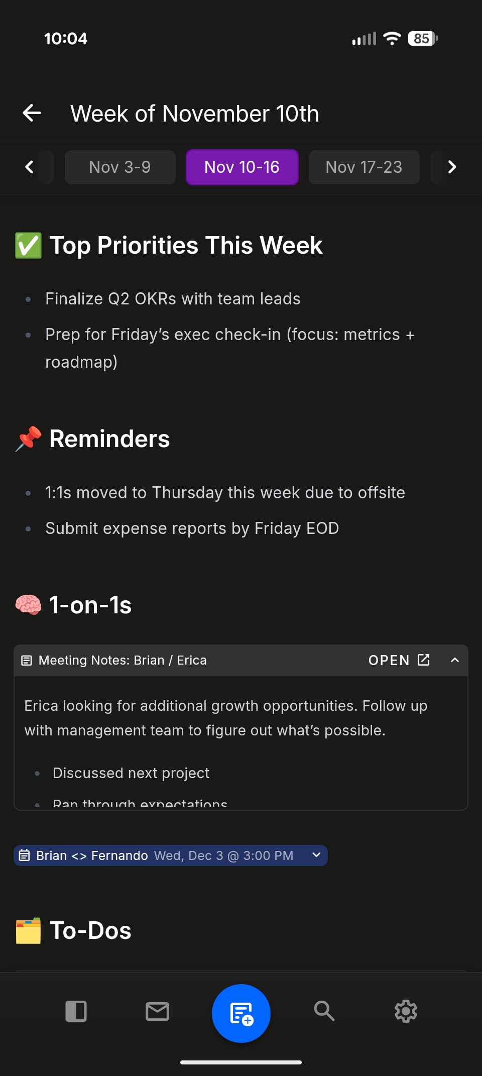This screenshot has width=482, height=1076.
Task: Select the Nov 10-16 week chip
Action: [242, 167]
